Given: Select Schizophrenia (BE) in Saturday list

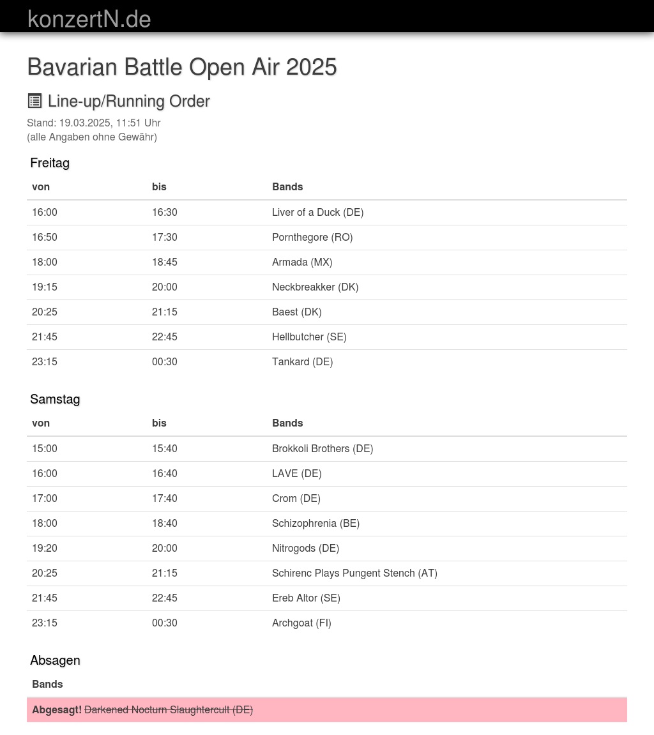Looking at the screenshot, I should point(316,524).
